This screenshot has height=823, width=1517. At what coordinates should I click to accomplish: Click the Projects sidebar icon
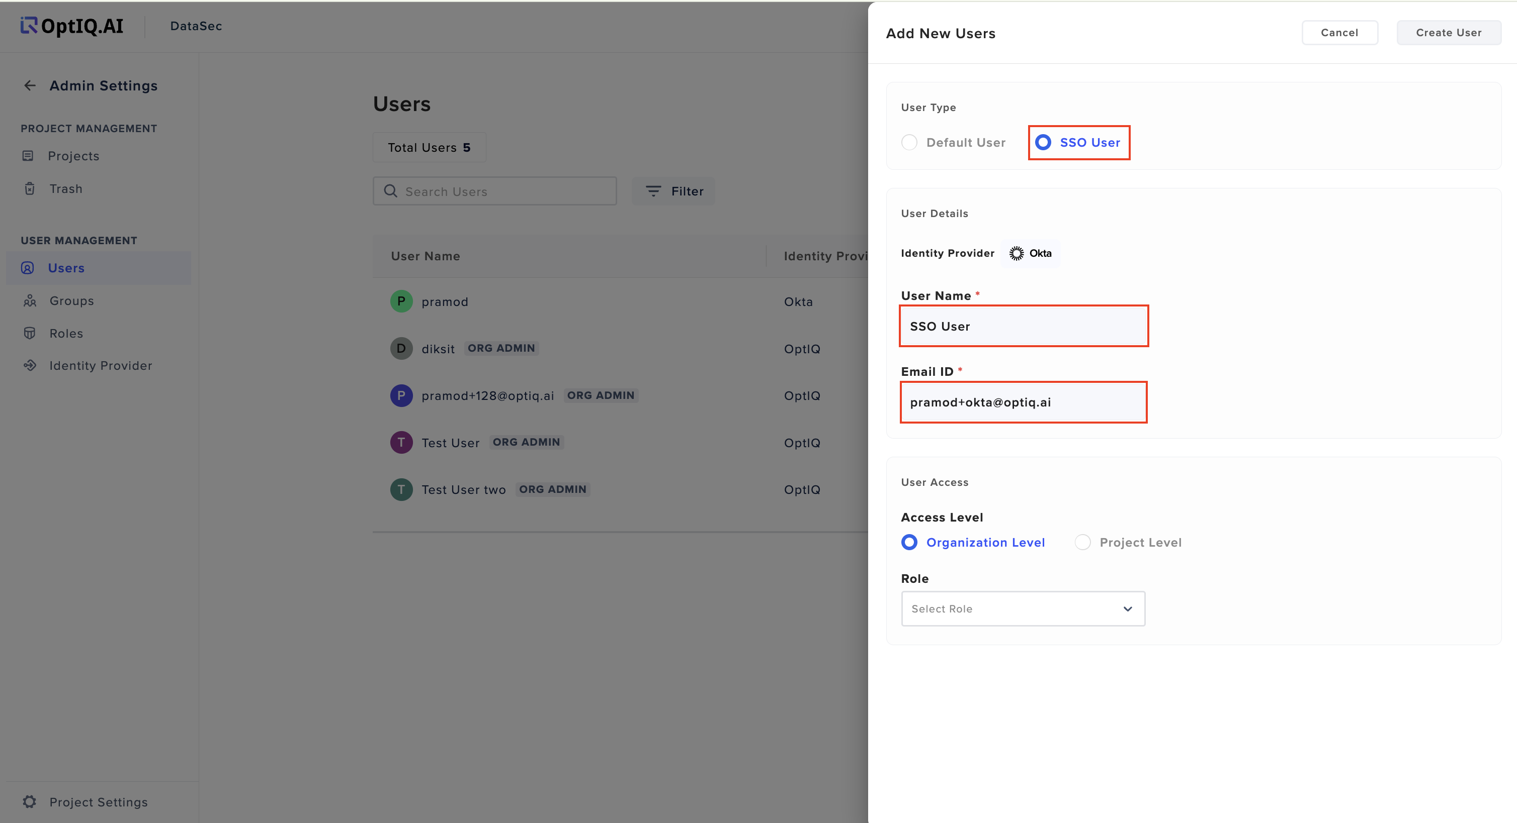[x=28, y=156]
